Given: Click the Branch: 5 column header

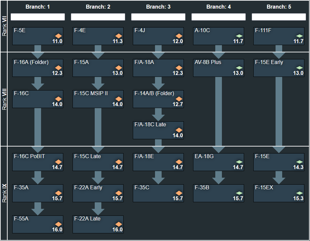Looking at the screenshot, I should click(x=279, y=7).
